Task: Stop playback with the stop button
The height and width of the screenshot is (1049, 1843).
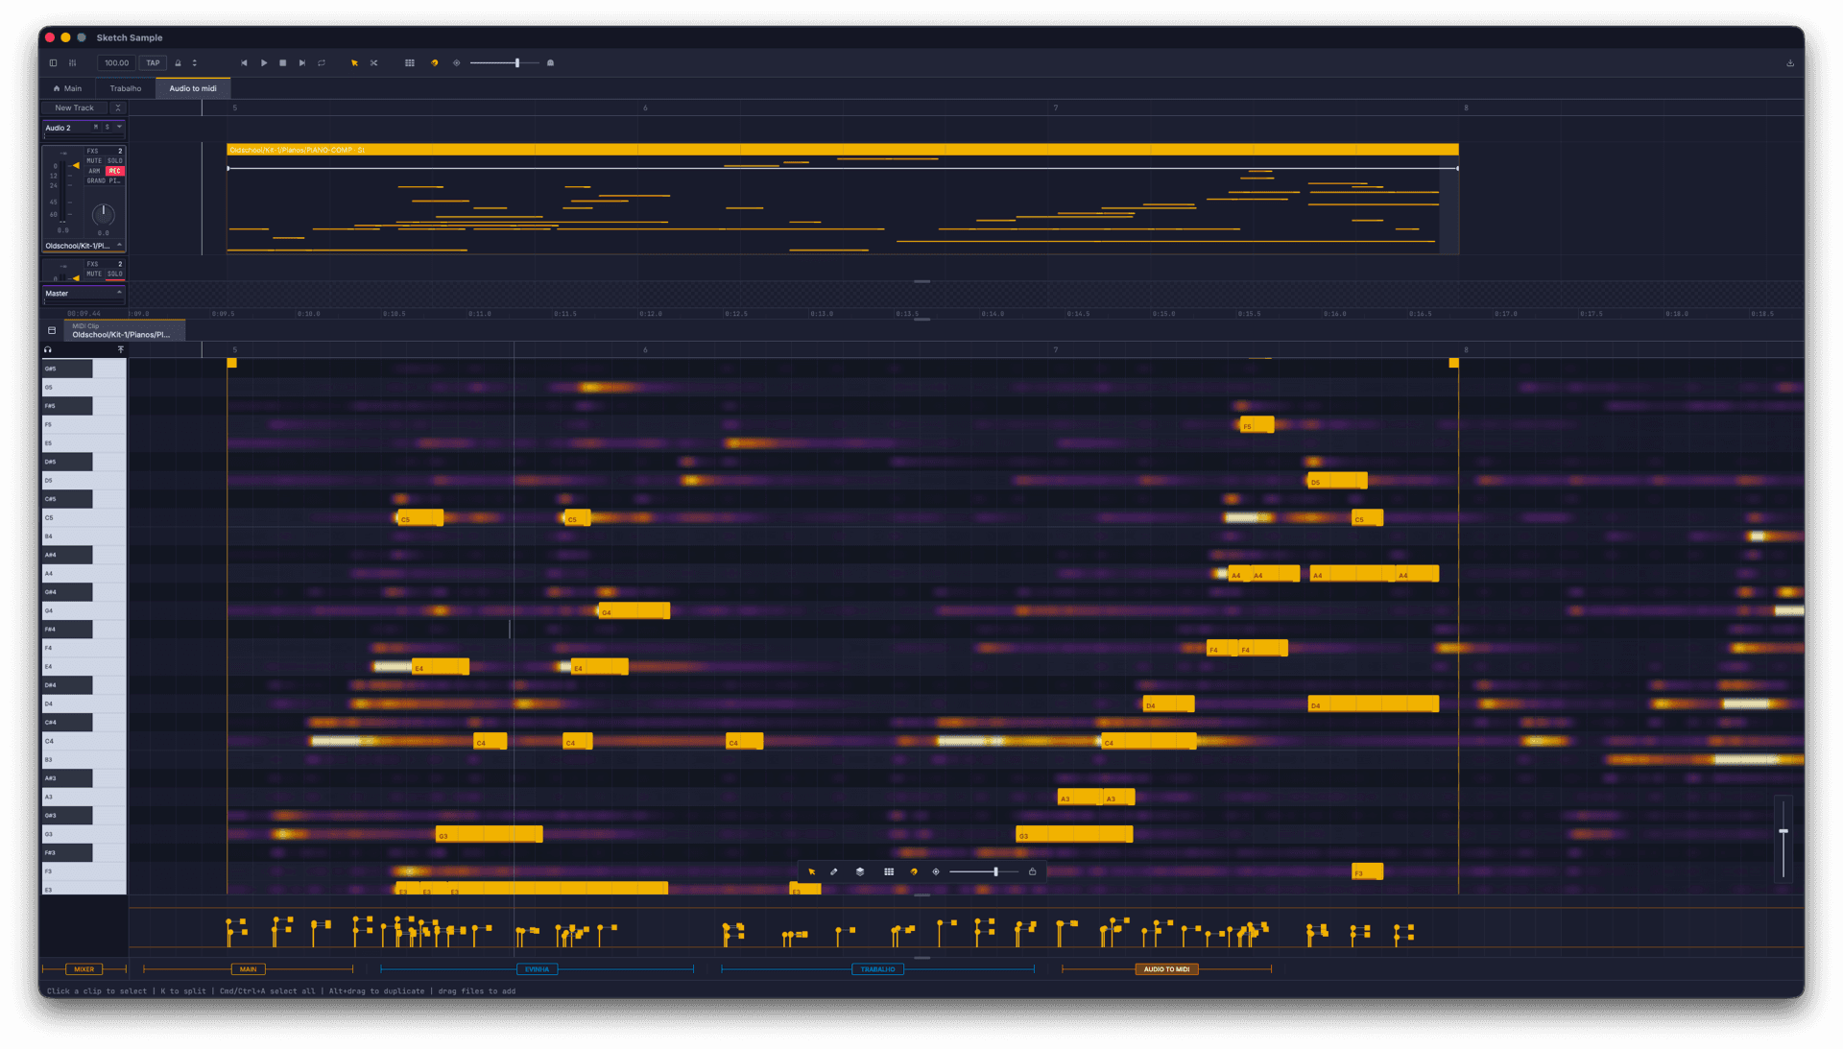Action: pos(283,63)
